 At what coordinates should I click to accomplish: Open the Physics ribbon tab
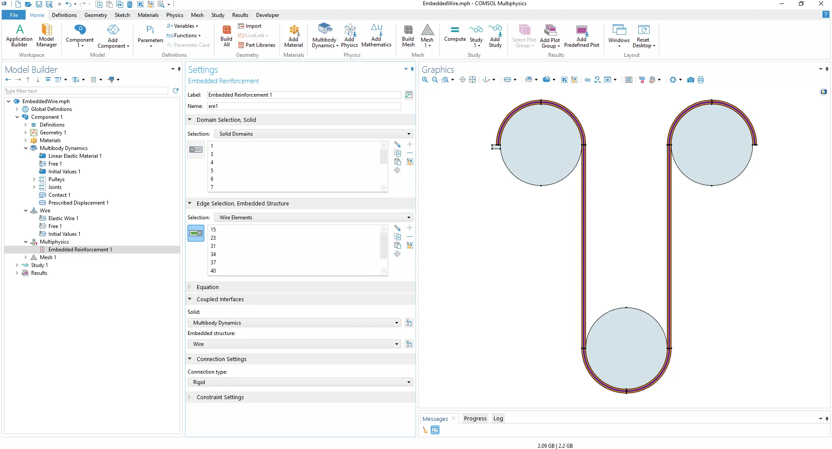point(175,15)
